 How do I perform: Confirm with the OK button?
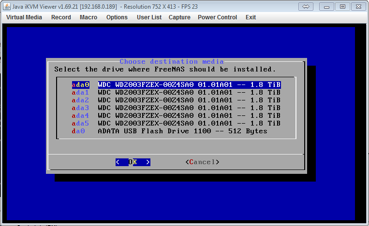[x=133, y=162]
